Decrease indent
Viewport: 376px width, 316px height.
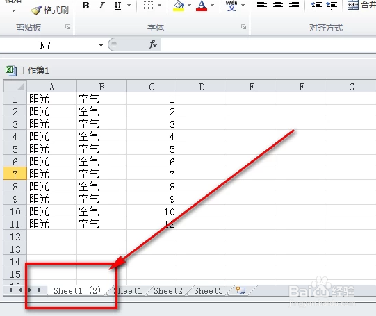316,5
